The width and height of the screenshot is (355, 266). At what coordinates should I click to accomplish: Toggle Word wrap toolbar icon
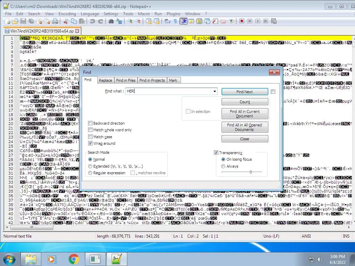tap(167, 21)
